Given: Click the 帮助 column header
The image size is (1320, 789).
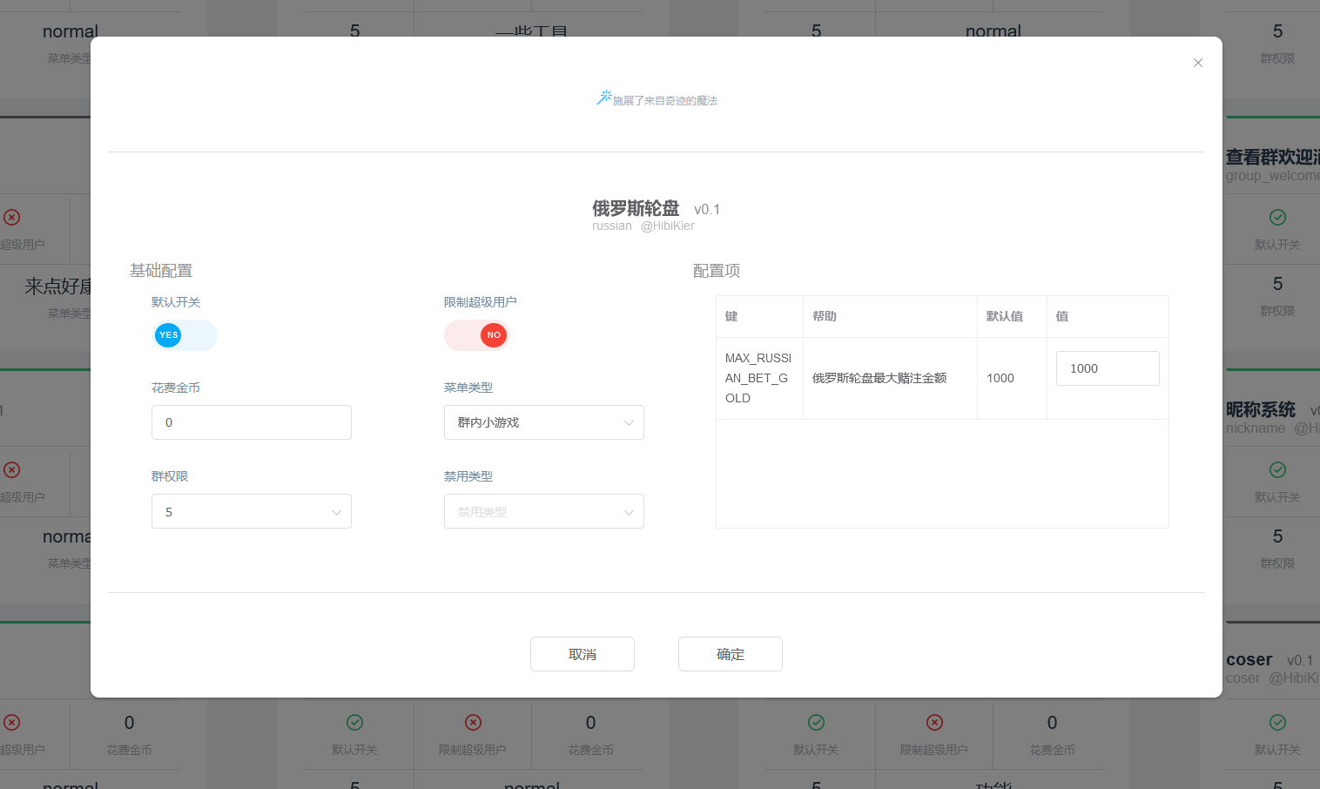Looking at the screenshot, I should point(825,316).
